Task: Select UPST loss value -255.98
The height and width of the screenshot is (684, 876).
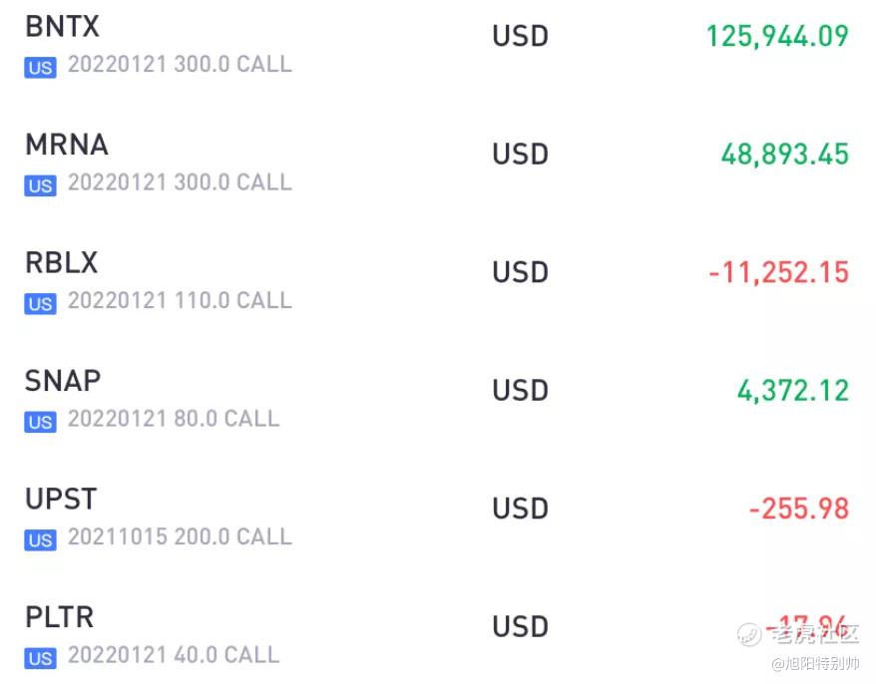Action: pos(799,509)
